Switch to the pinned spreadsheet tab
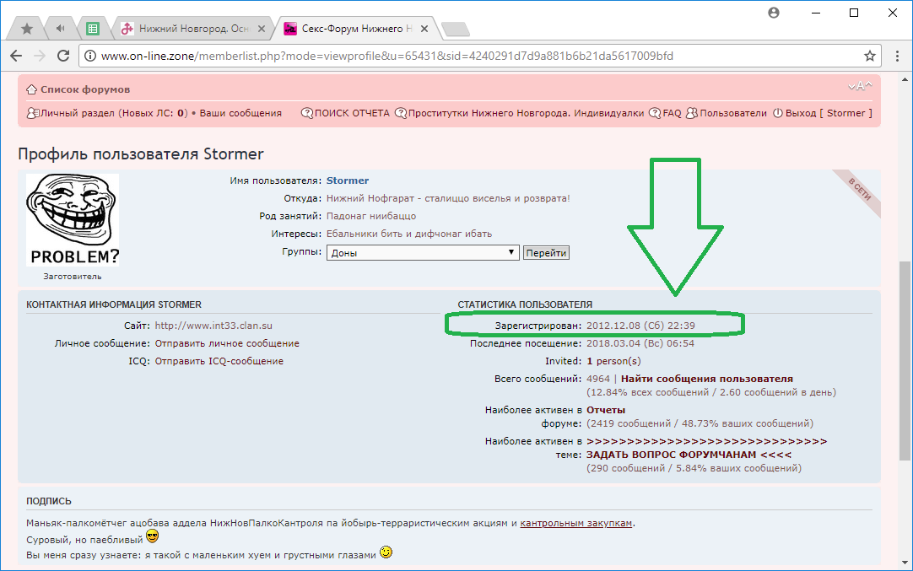The height and width of the screenshot is (571, 913). pyautogui.click(x=93, y=29)
